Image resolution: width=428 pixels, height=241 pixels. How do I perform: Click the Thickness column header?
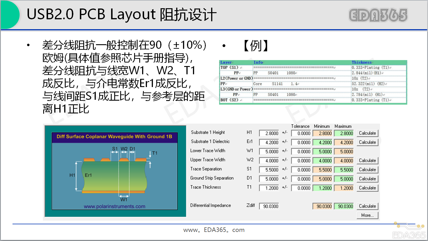point(362,62)
